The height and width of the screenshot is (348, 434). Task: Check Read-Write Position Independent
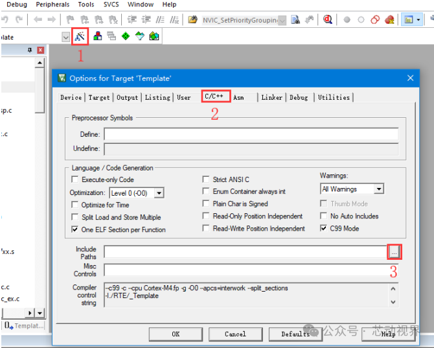(205, 228)
